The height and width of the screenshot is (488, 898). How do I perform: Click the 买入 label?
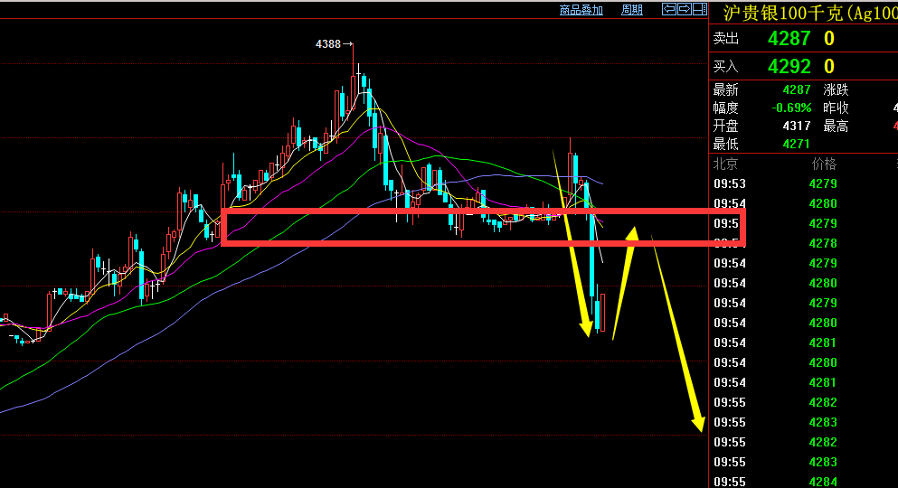[x=725, y=67]
